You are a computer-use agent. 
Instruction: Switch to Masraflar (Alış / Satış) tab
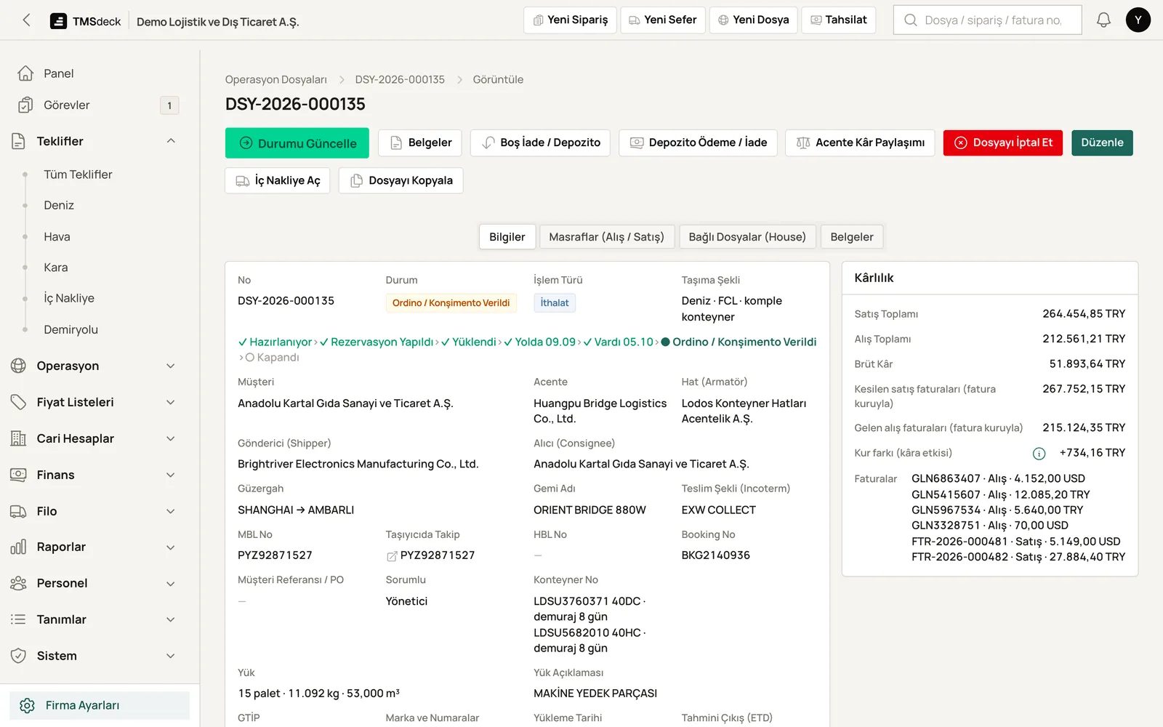[606, 237]
